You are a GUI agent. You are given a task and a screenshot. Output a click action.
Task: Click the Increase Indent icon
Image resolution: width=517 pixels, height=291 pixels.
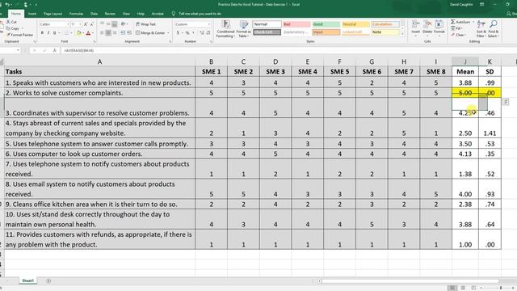click(129, 33)
